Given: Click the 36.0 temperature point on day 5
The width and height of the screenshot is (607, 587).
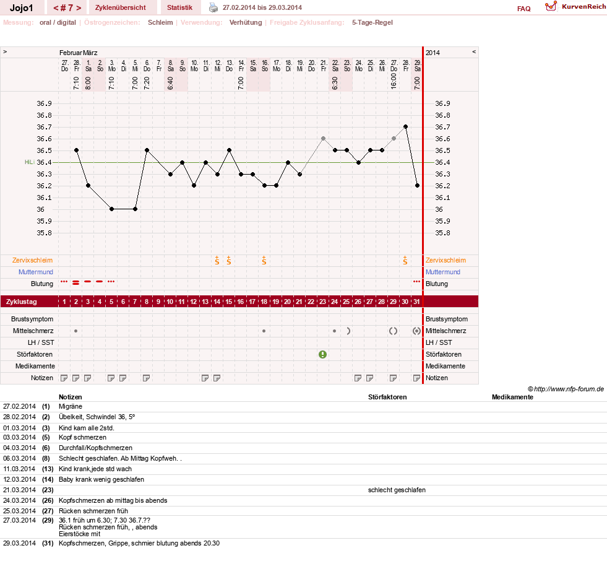Looking at the screenshot, I should click(111, 209).
